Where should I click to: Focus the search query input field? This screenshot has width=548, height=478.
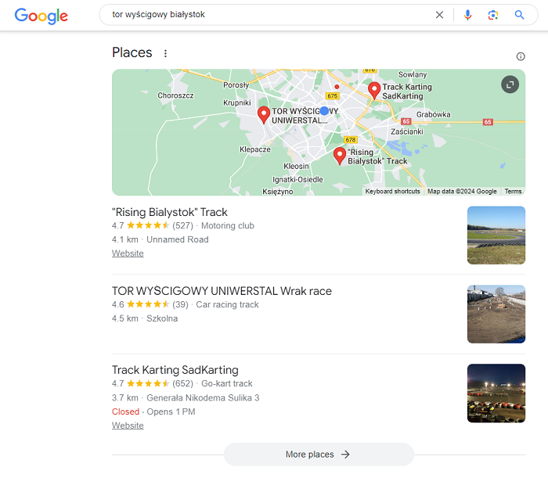point(269,15)
